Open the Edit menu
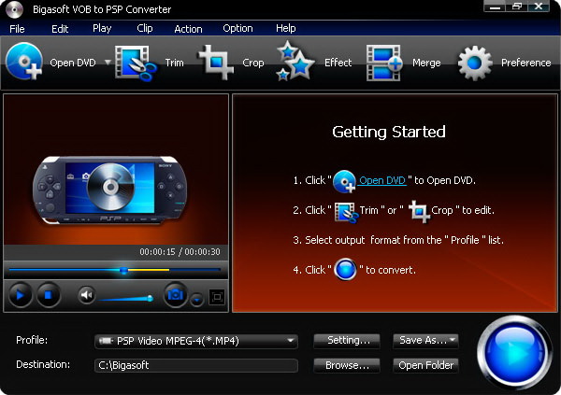The width and height of the screenshot is (561, 395). [x=60, y=29]
